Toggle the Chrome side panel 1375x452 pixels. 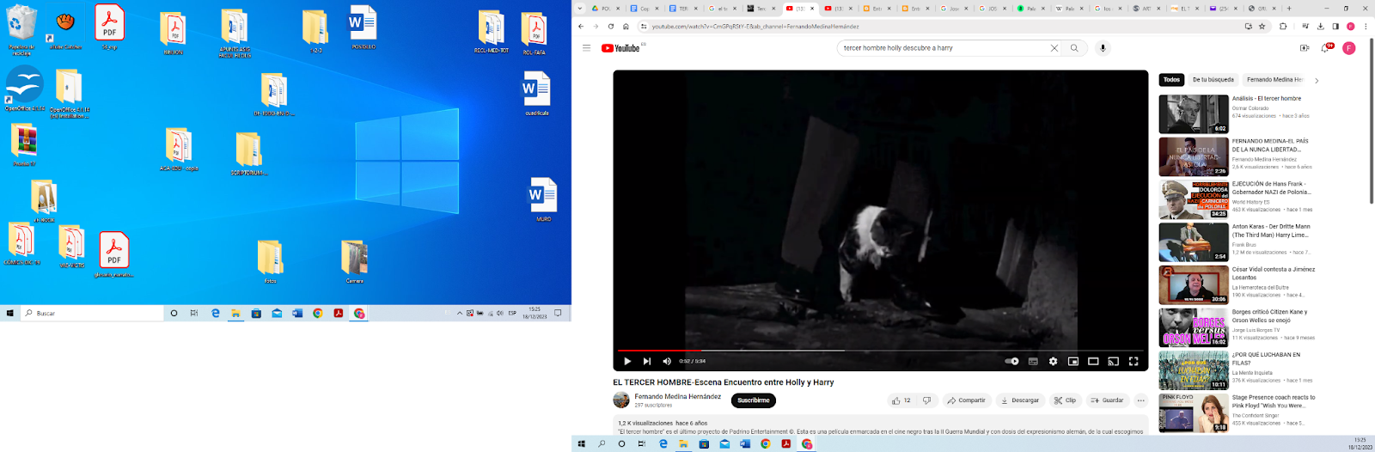coord(1335,27)
